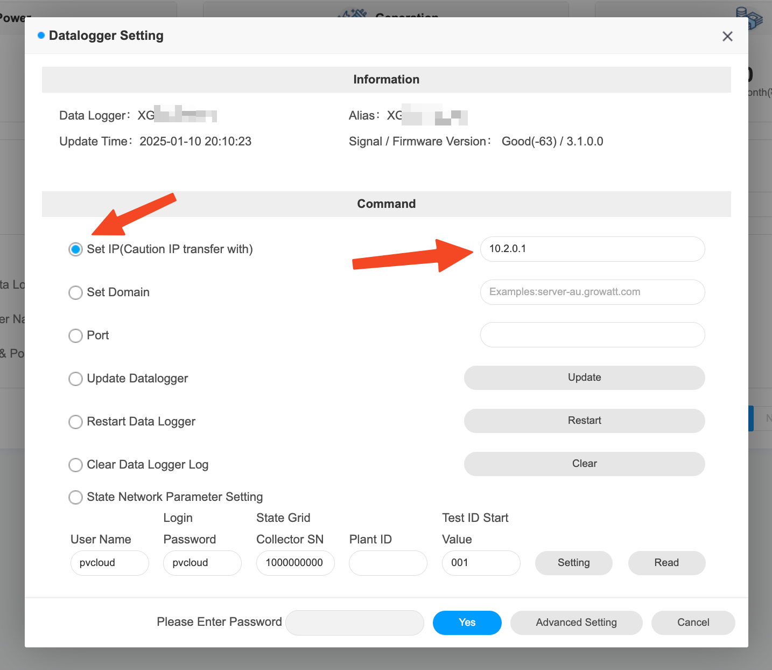Click the IP address field showing 10.2.0.1
The image size is (772, 670).
point(592,249)
